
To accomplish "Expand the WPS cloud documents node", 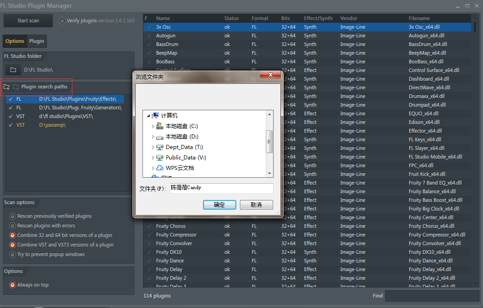I will coord(153,168).
